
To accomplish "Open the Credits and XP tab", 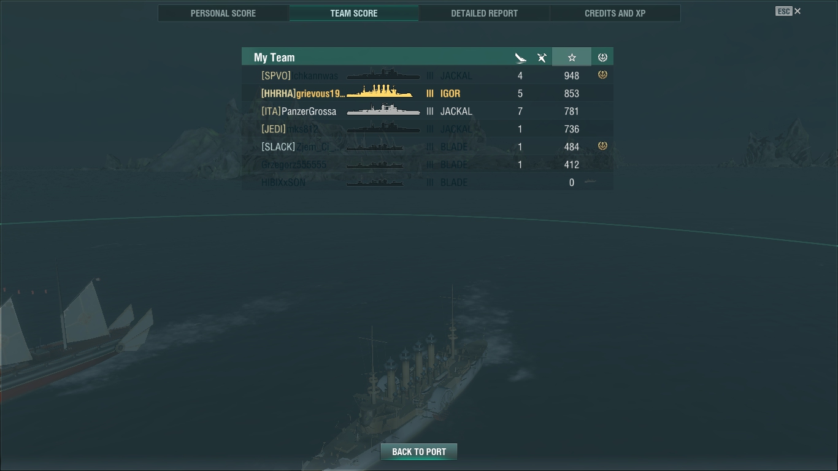I will (615, 13).
